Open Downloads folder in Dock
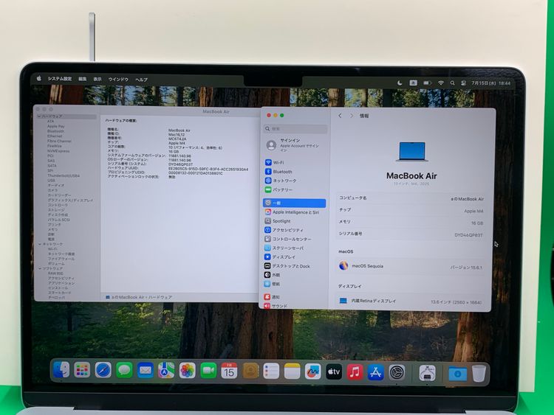This screenshot has height=415, width=554. coord(457,374)
